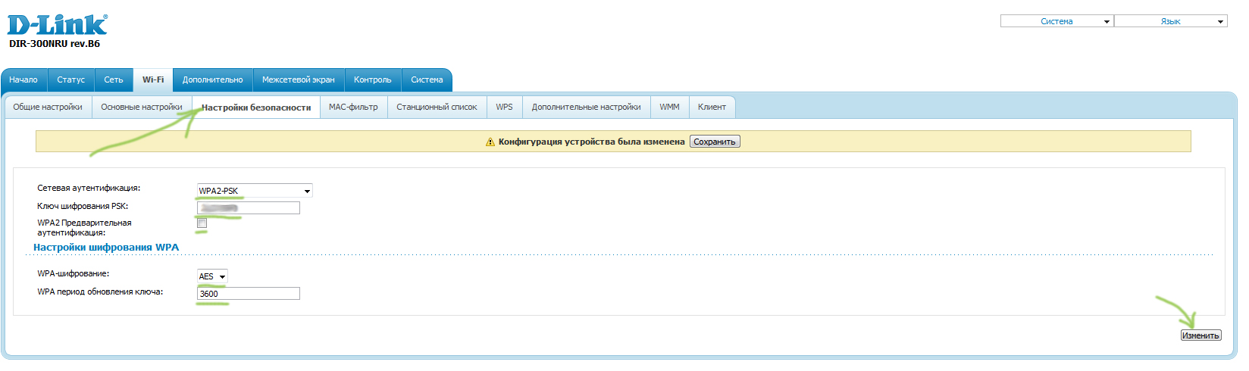The image size is (1249, 371).
Task: Click the D-Link logo
Action: click(58, 26)
